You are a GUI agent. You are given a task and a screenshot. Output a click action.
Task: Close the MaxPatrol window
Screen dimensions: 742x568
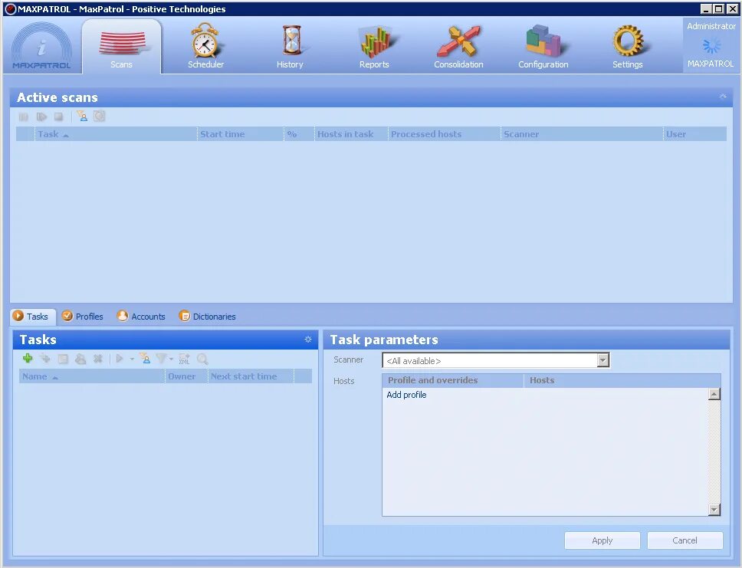pyautogui.click(x=731, y=8)
